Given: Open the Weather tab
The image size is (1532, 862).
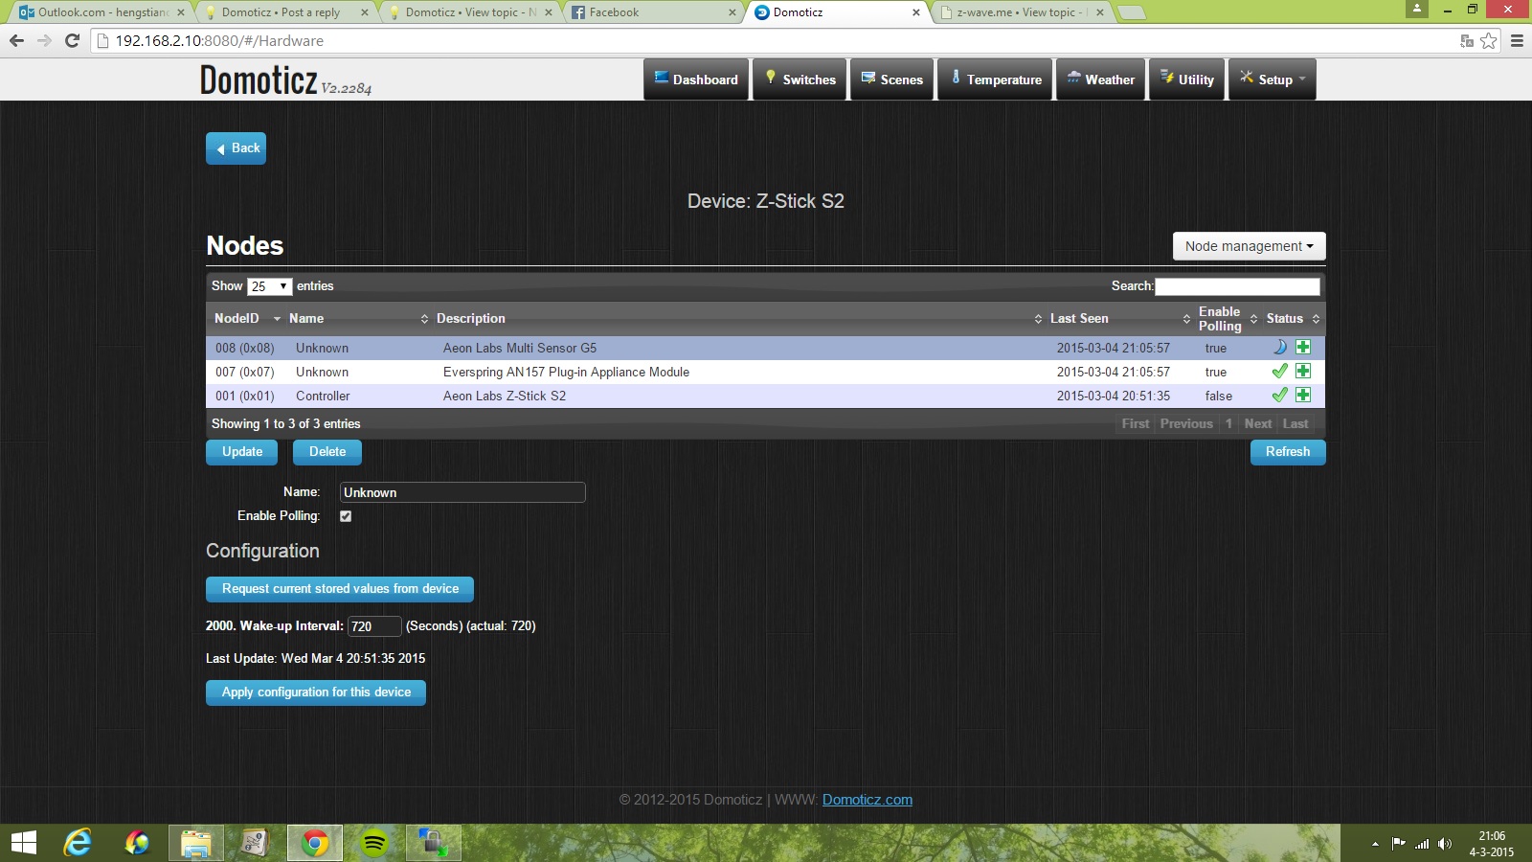Looking at the screenshot, I should (1100, 79).
